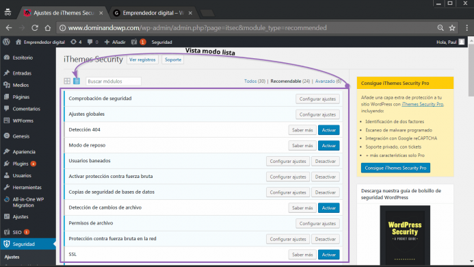Activate the SSL module
The height and width of the screenshot is (267, 474).
pos(328,255)
